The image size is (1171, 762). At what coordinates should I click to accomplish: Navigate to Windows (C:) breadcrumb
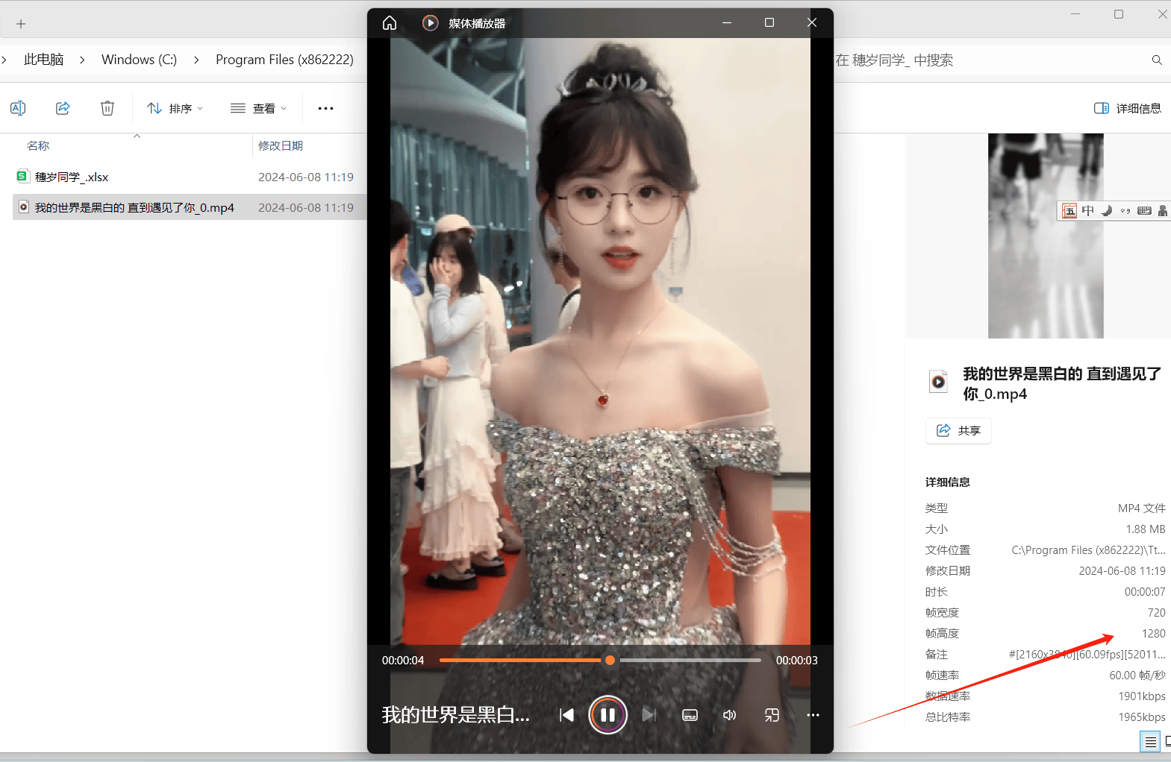coord(139,60)
